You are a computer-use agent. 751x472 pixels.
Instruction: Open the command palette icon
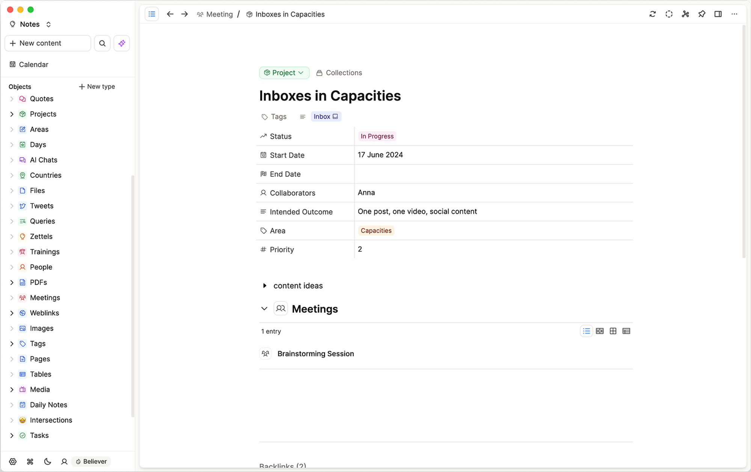coord(30,461)
